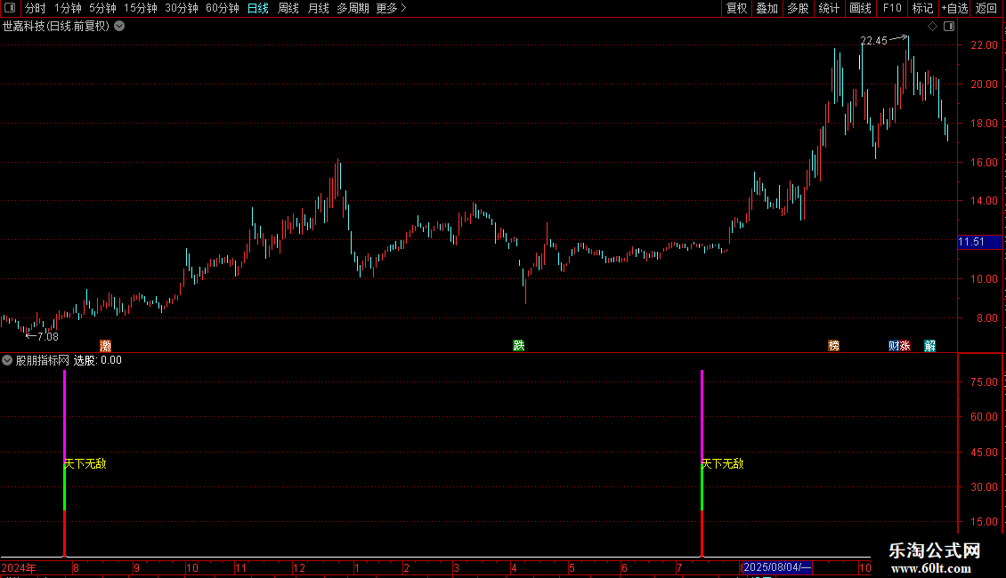Image resolution: width=1006 pixels, height=578 pixels.
Task: Click the 7.08 low price label
Action: point(48,337)
